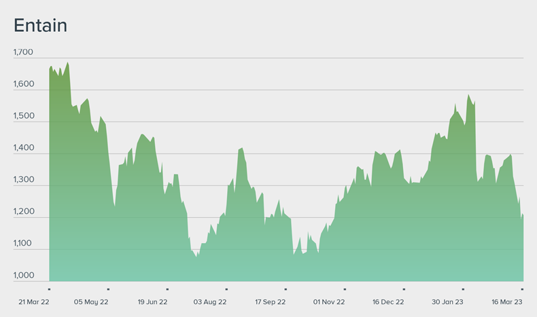Select the 1,100 price axis label
The image size is (537, 317).
pyautogui.click(x=23, y=244)
